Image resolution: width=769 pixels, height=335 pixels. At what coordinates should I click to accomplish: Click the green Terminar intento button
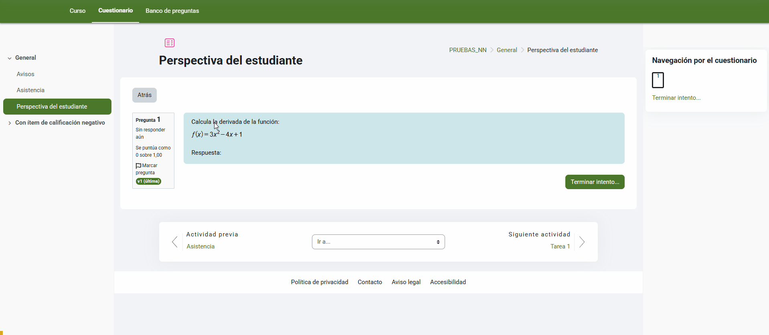(595, 182)
